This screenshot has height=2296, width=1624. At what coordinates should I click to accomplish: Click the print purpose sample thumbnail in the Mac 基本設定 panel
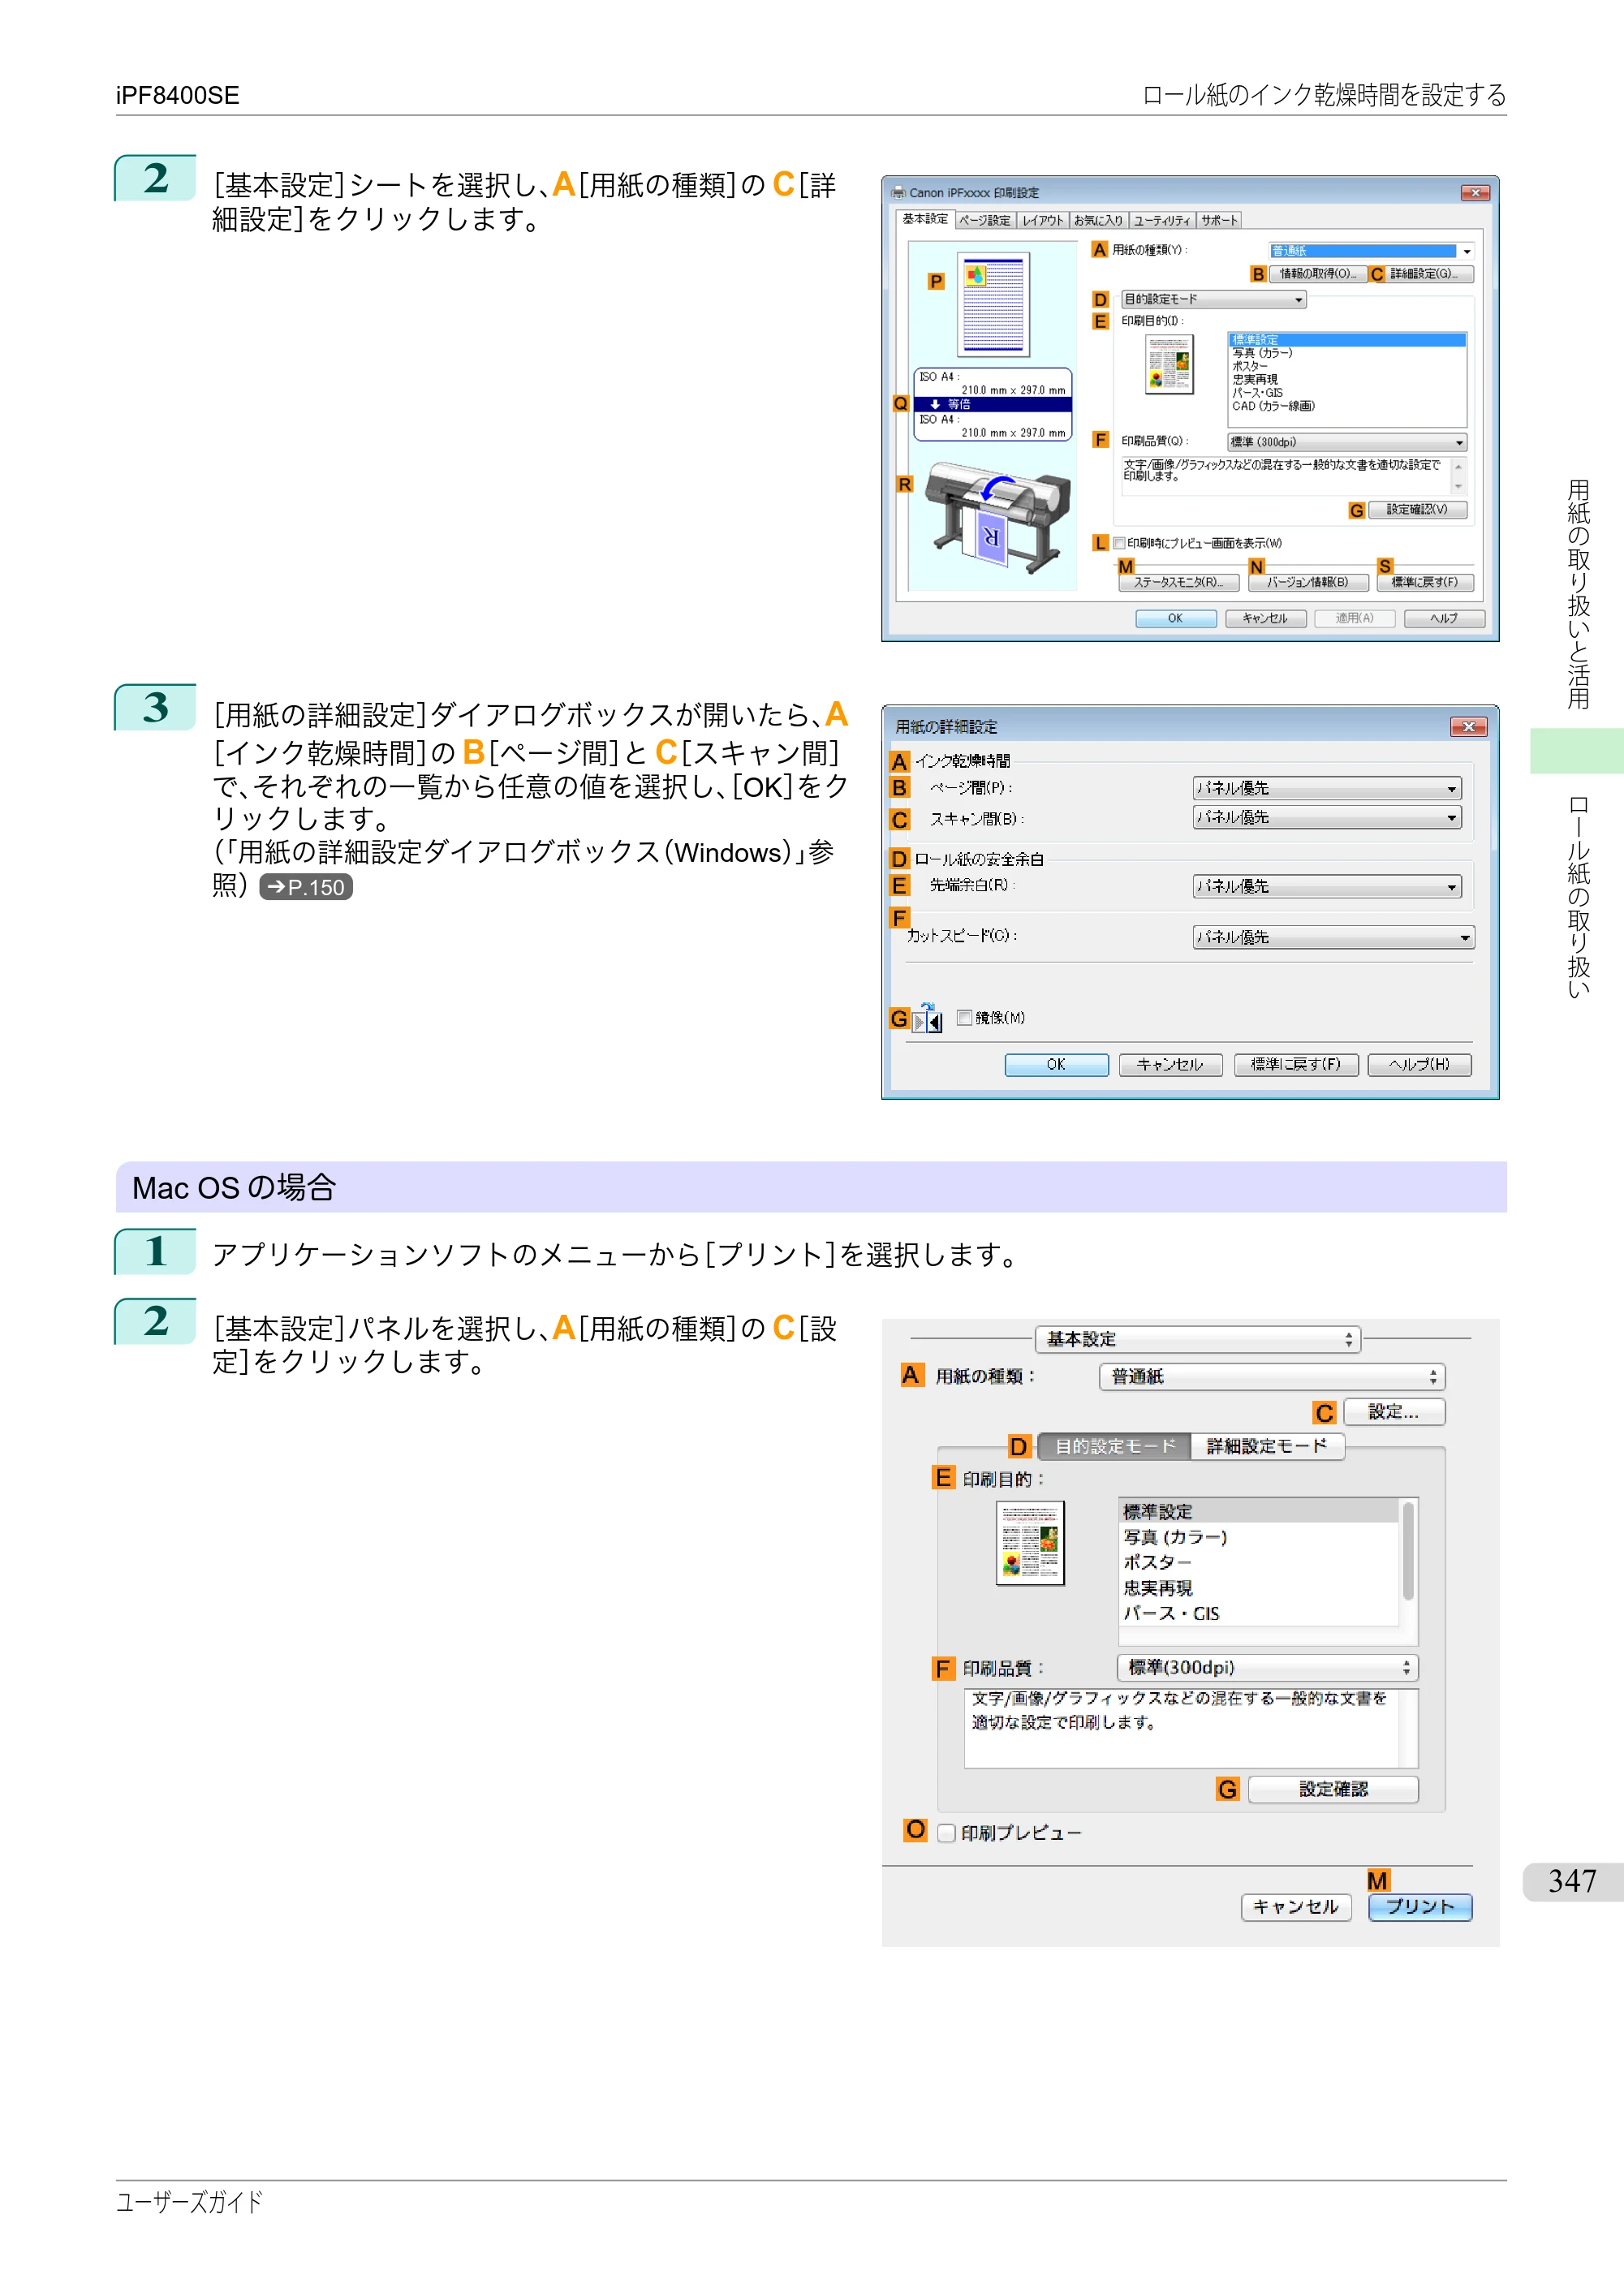point(1030,1542)
